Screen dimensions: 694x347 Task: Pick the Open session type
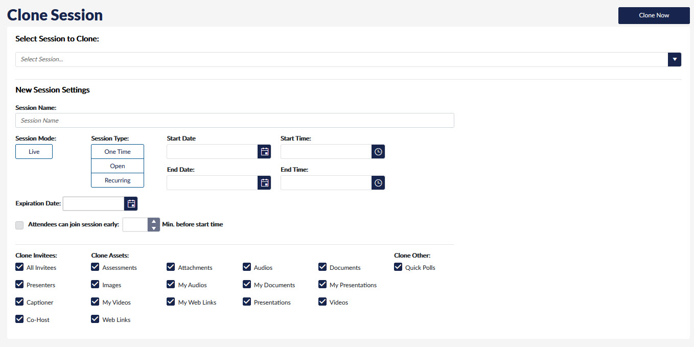118,166
